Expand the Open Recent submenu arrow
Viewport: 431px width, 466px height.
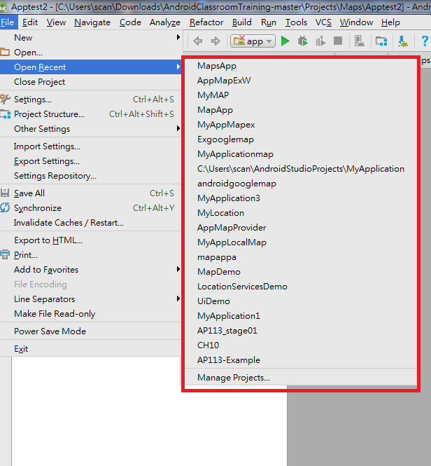click(178, 67)
